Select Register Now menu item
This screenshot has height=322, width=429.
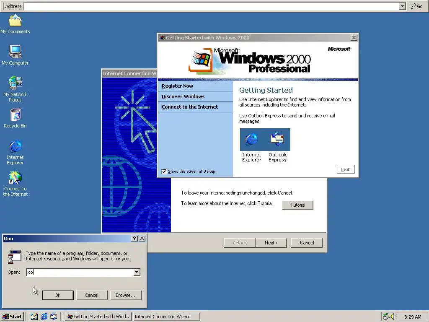195,86
